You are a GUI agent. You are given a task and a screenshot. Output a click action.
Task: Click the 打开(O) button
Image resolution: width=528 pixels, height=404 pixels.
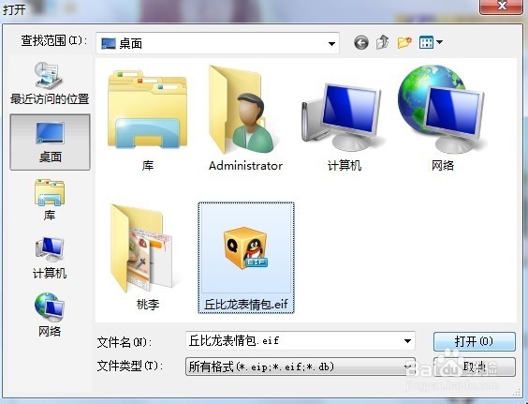474,341
